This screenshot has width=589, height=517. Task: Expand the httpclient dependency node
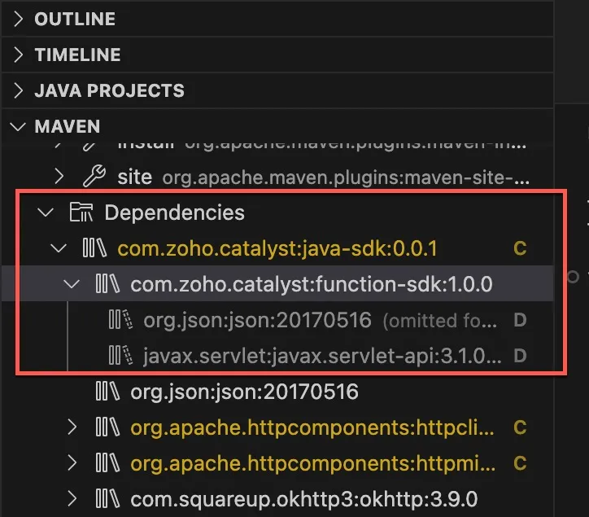[72, 427]
